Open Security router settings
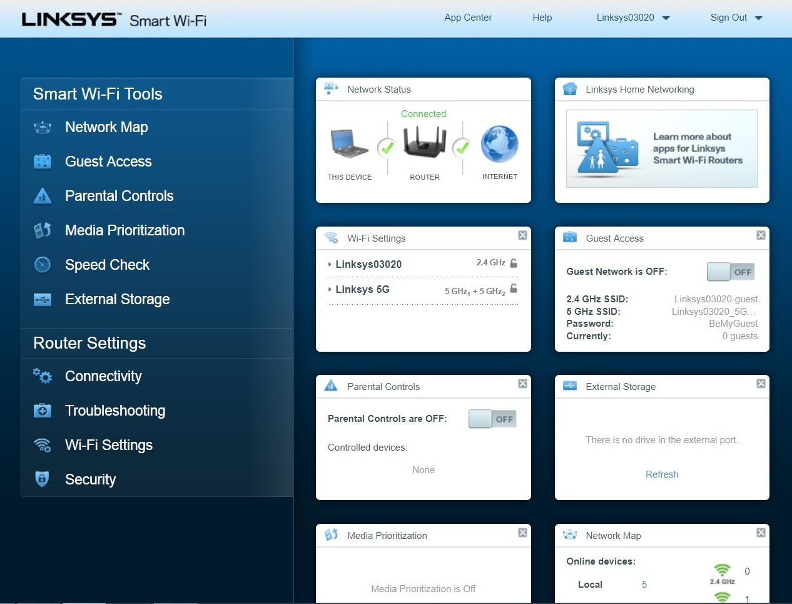The image size is (792, 604). click(x=91, y=479)
